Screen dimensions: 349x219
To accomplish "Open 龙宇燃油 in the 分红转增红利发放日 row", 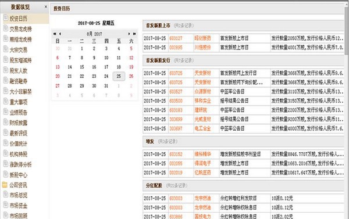I will (202, 198).
